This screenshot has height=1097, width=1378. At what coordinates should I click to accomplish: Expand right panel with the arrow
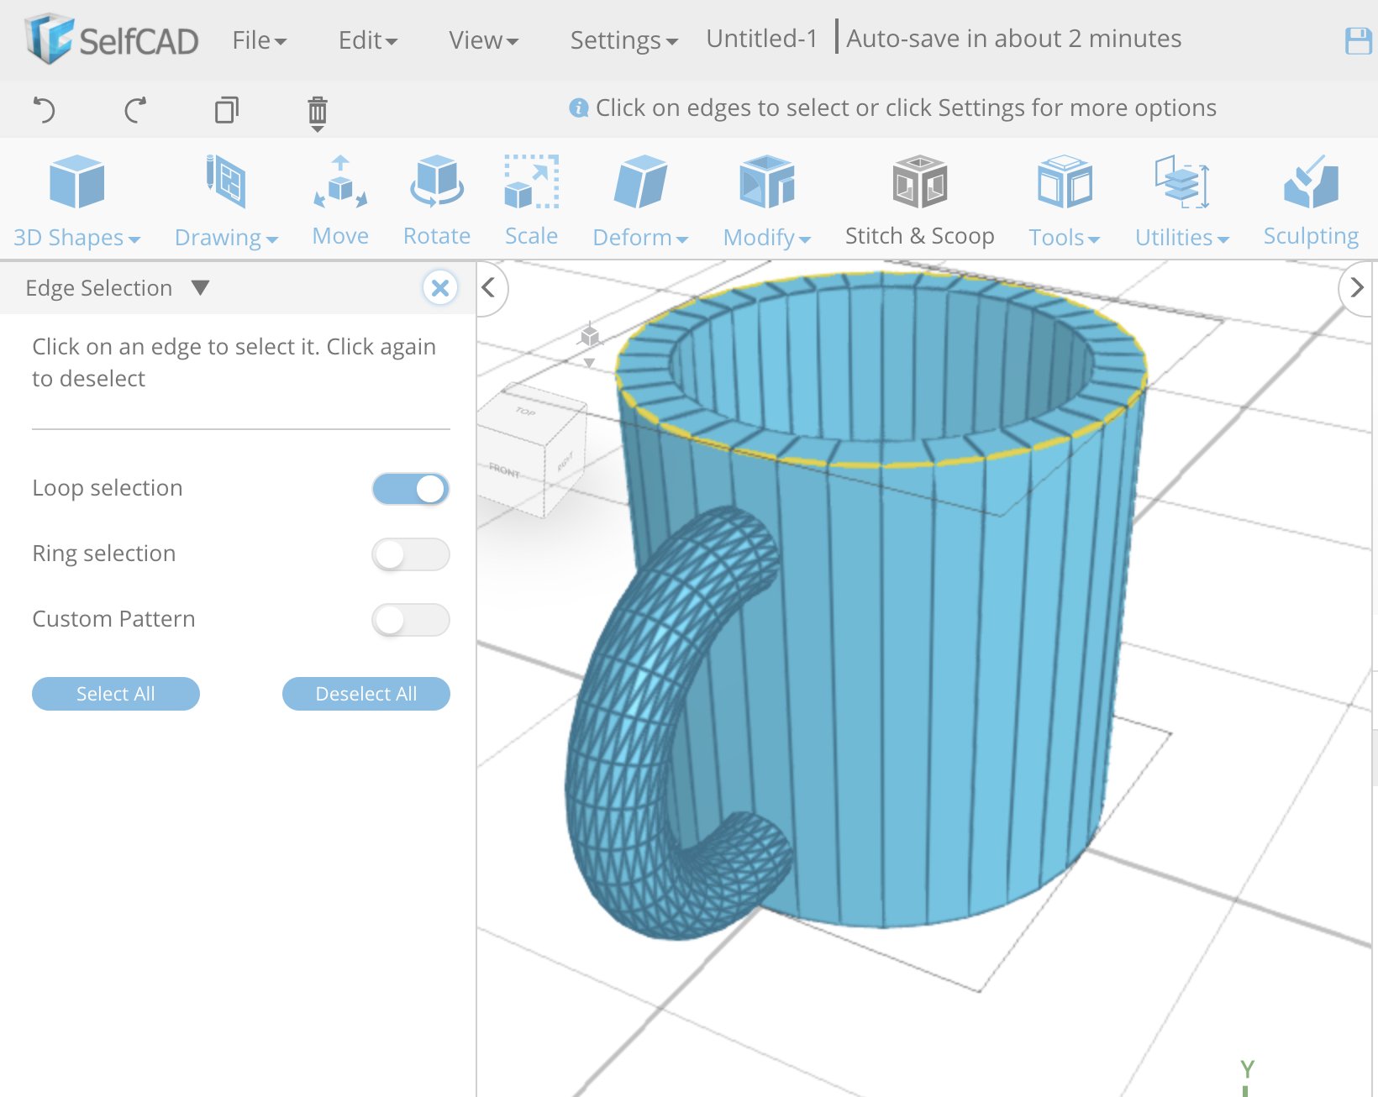tap(1356, 288)
